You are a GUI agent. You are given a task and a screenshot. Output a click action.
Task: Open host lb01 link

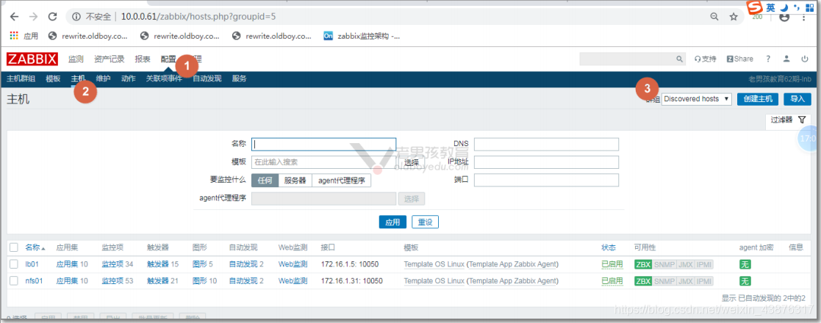(x=32, y=264)
